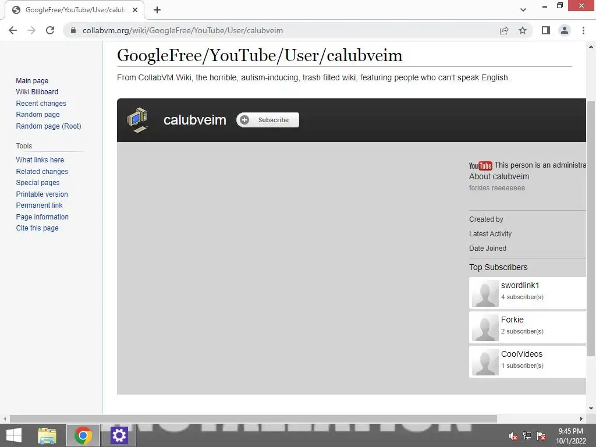Click the 'Date Joined' label
596x447 pixels.
[488, 248]
